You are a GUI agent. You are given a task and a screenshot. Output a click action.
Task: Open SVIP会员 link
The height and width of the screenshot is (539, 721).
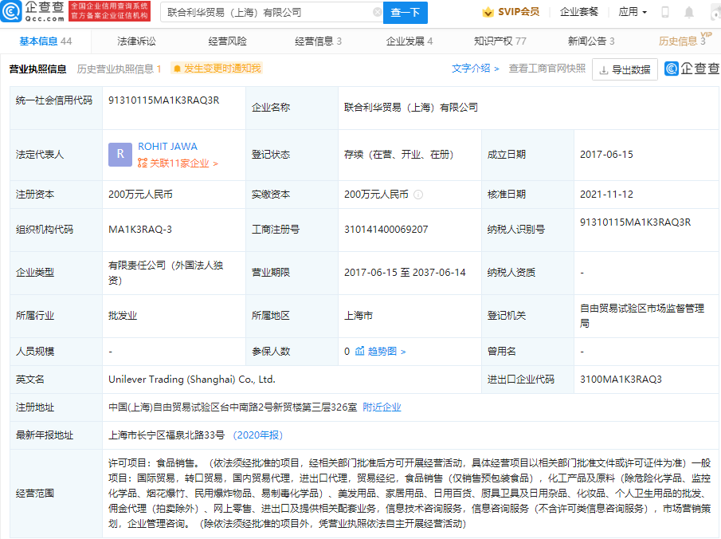click(511, 12)
